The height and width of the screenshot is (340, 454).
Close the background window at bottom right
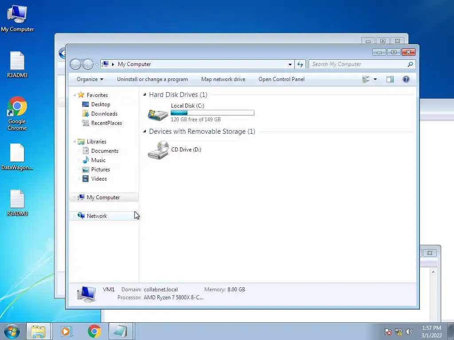(430, 253)
